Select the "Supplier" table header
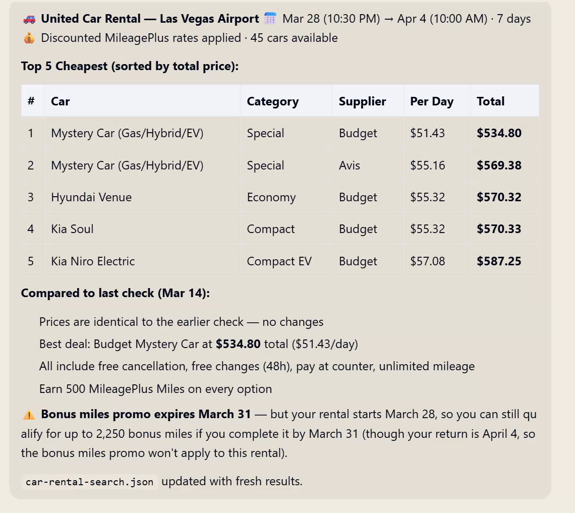This screenshot has height=513, width=575. coord(362,101)
